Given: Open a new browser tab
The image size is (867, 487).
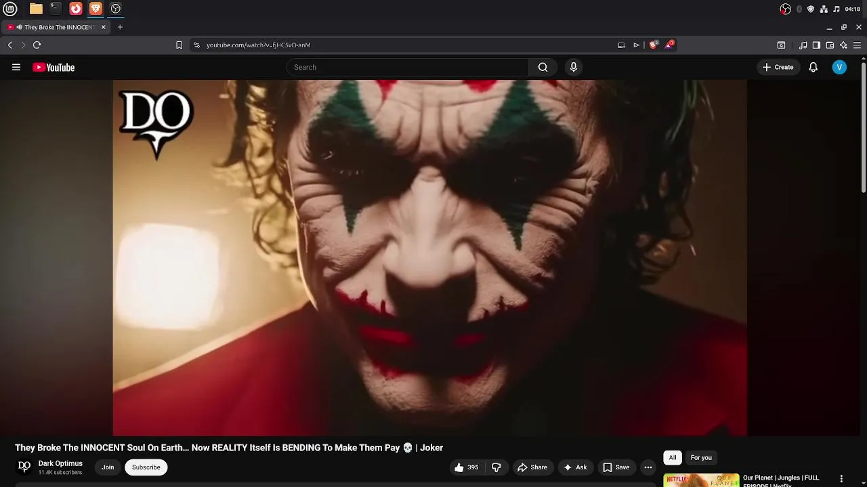Looking at the screenshot, I should pos(120,27).
